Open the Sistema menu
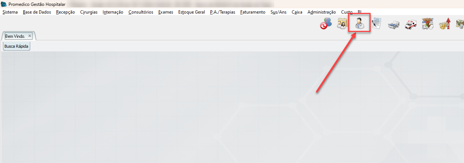 [10, 12]
